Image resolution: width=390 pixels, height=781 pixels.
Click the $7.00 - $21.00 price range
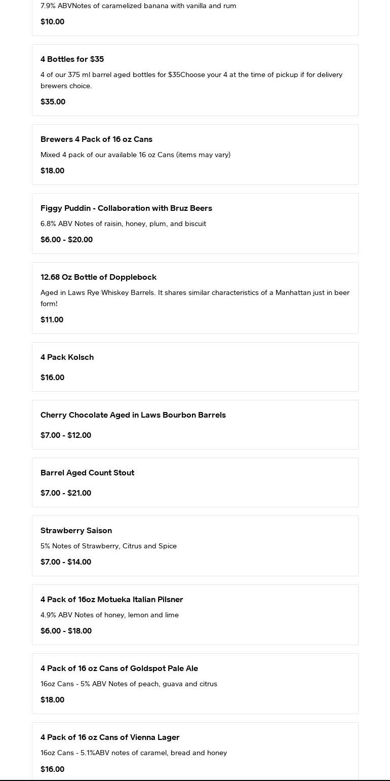[66, 493]
